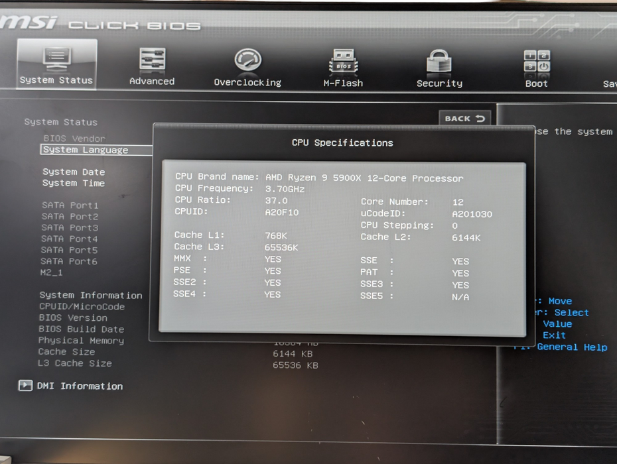
Task: Click the AMD Ryzen 9 5900X brand name
Action: pos(364,178)
